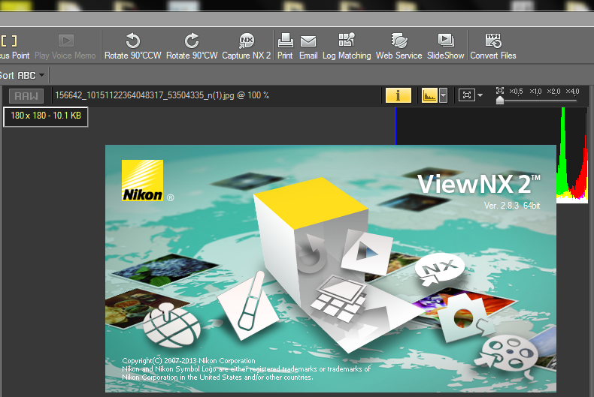Click the zoom slider handle
This screenshot has width=594, height=397.
[500, 100]
